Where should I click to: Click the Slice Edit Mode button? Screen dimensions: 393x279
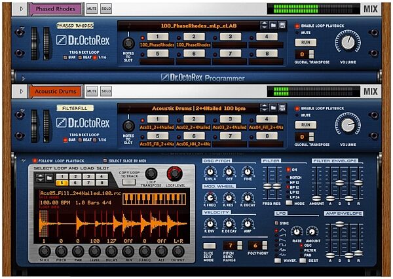pos(210,246)
